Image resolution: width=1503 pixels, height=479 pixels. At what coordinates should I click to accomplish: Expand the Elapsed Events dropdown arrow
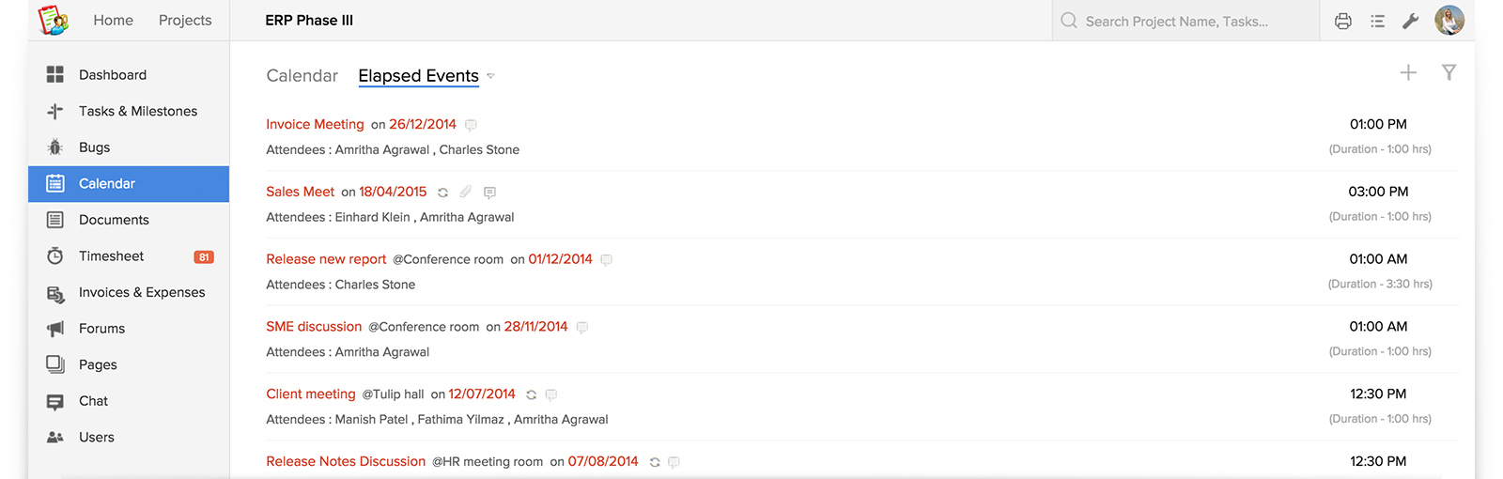coord(490,76)
